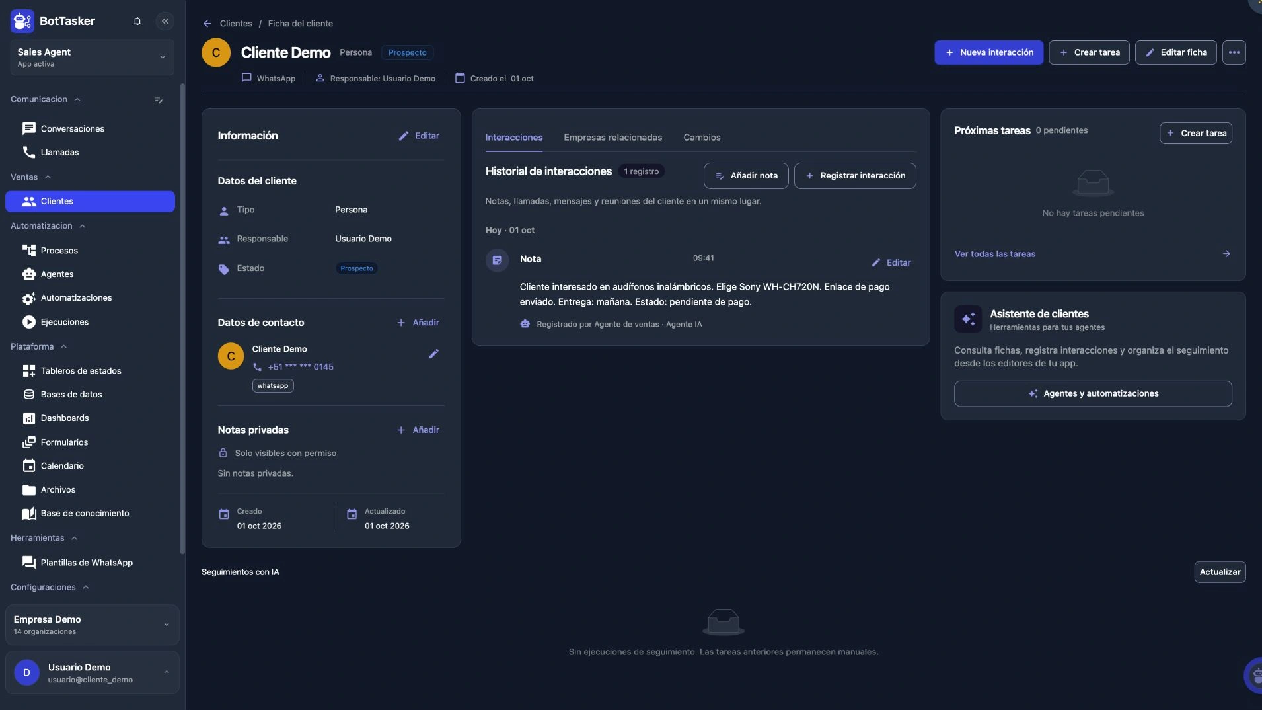Image resolution: width=1262 pixels, height=710 pixels.
Task: Click Agentes y automatizaciones button
Action: pos(1093,393)
